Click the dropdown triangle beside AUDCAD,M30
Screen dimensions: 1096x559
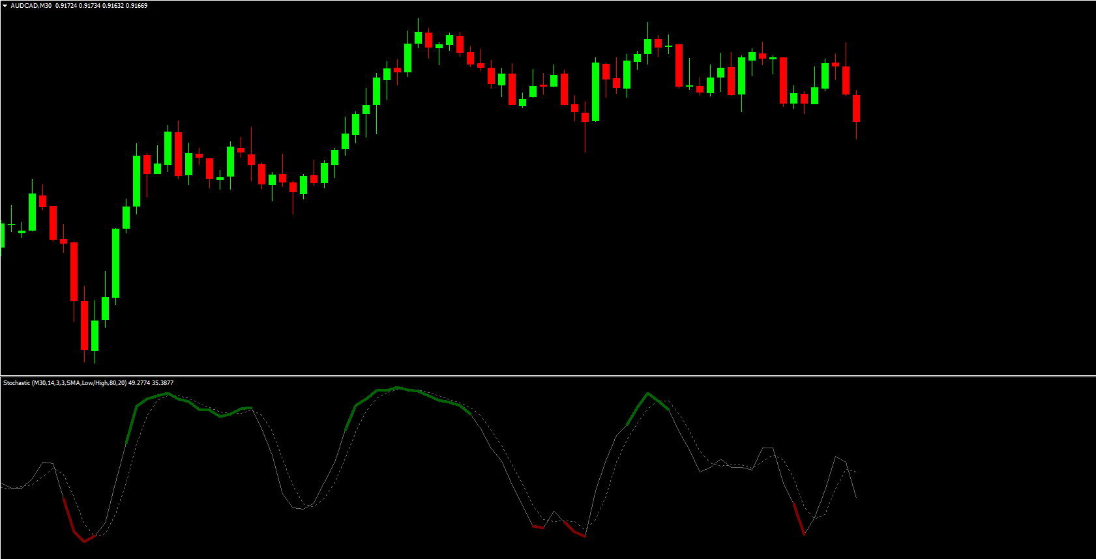pyautogui.click(x=5, y=6)
